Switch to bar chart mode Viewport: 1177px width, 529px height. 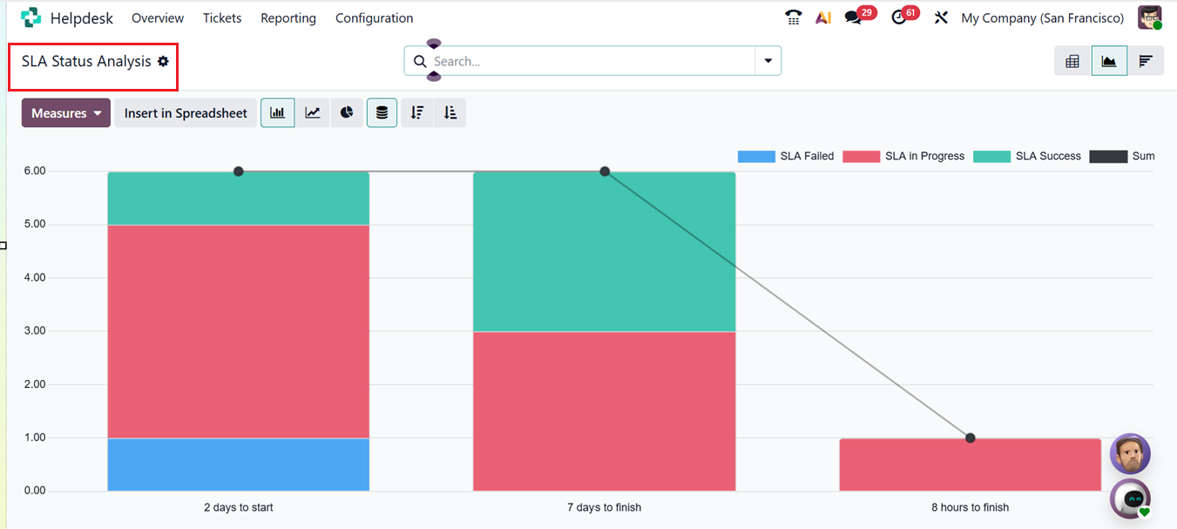point(277,113)
